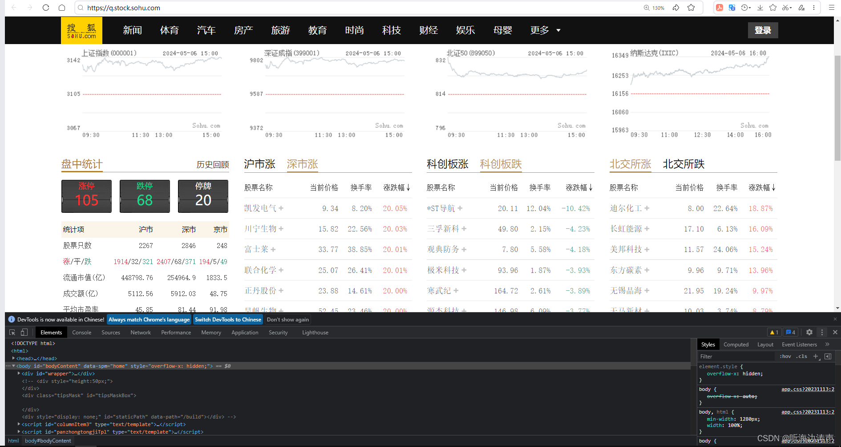Activate DevTools inspect element picker

point(12,332)
